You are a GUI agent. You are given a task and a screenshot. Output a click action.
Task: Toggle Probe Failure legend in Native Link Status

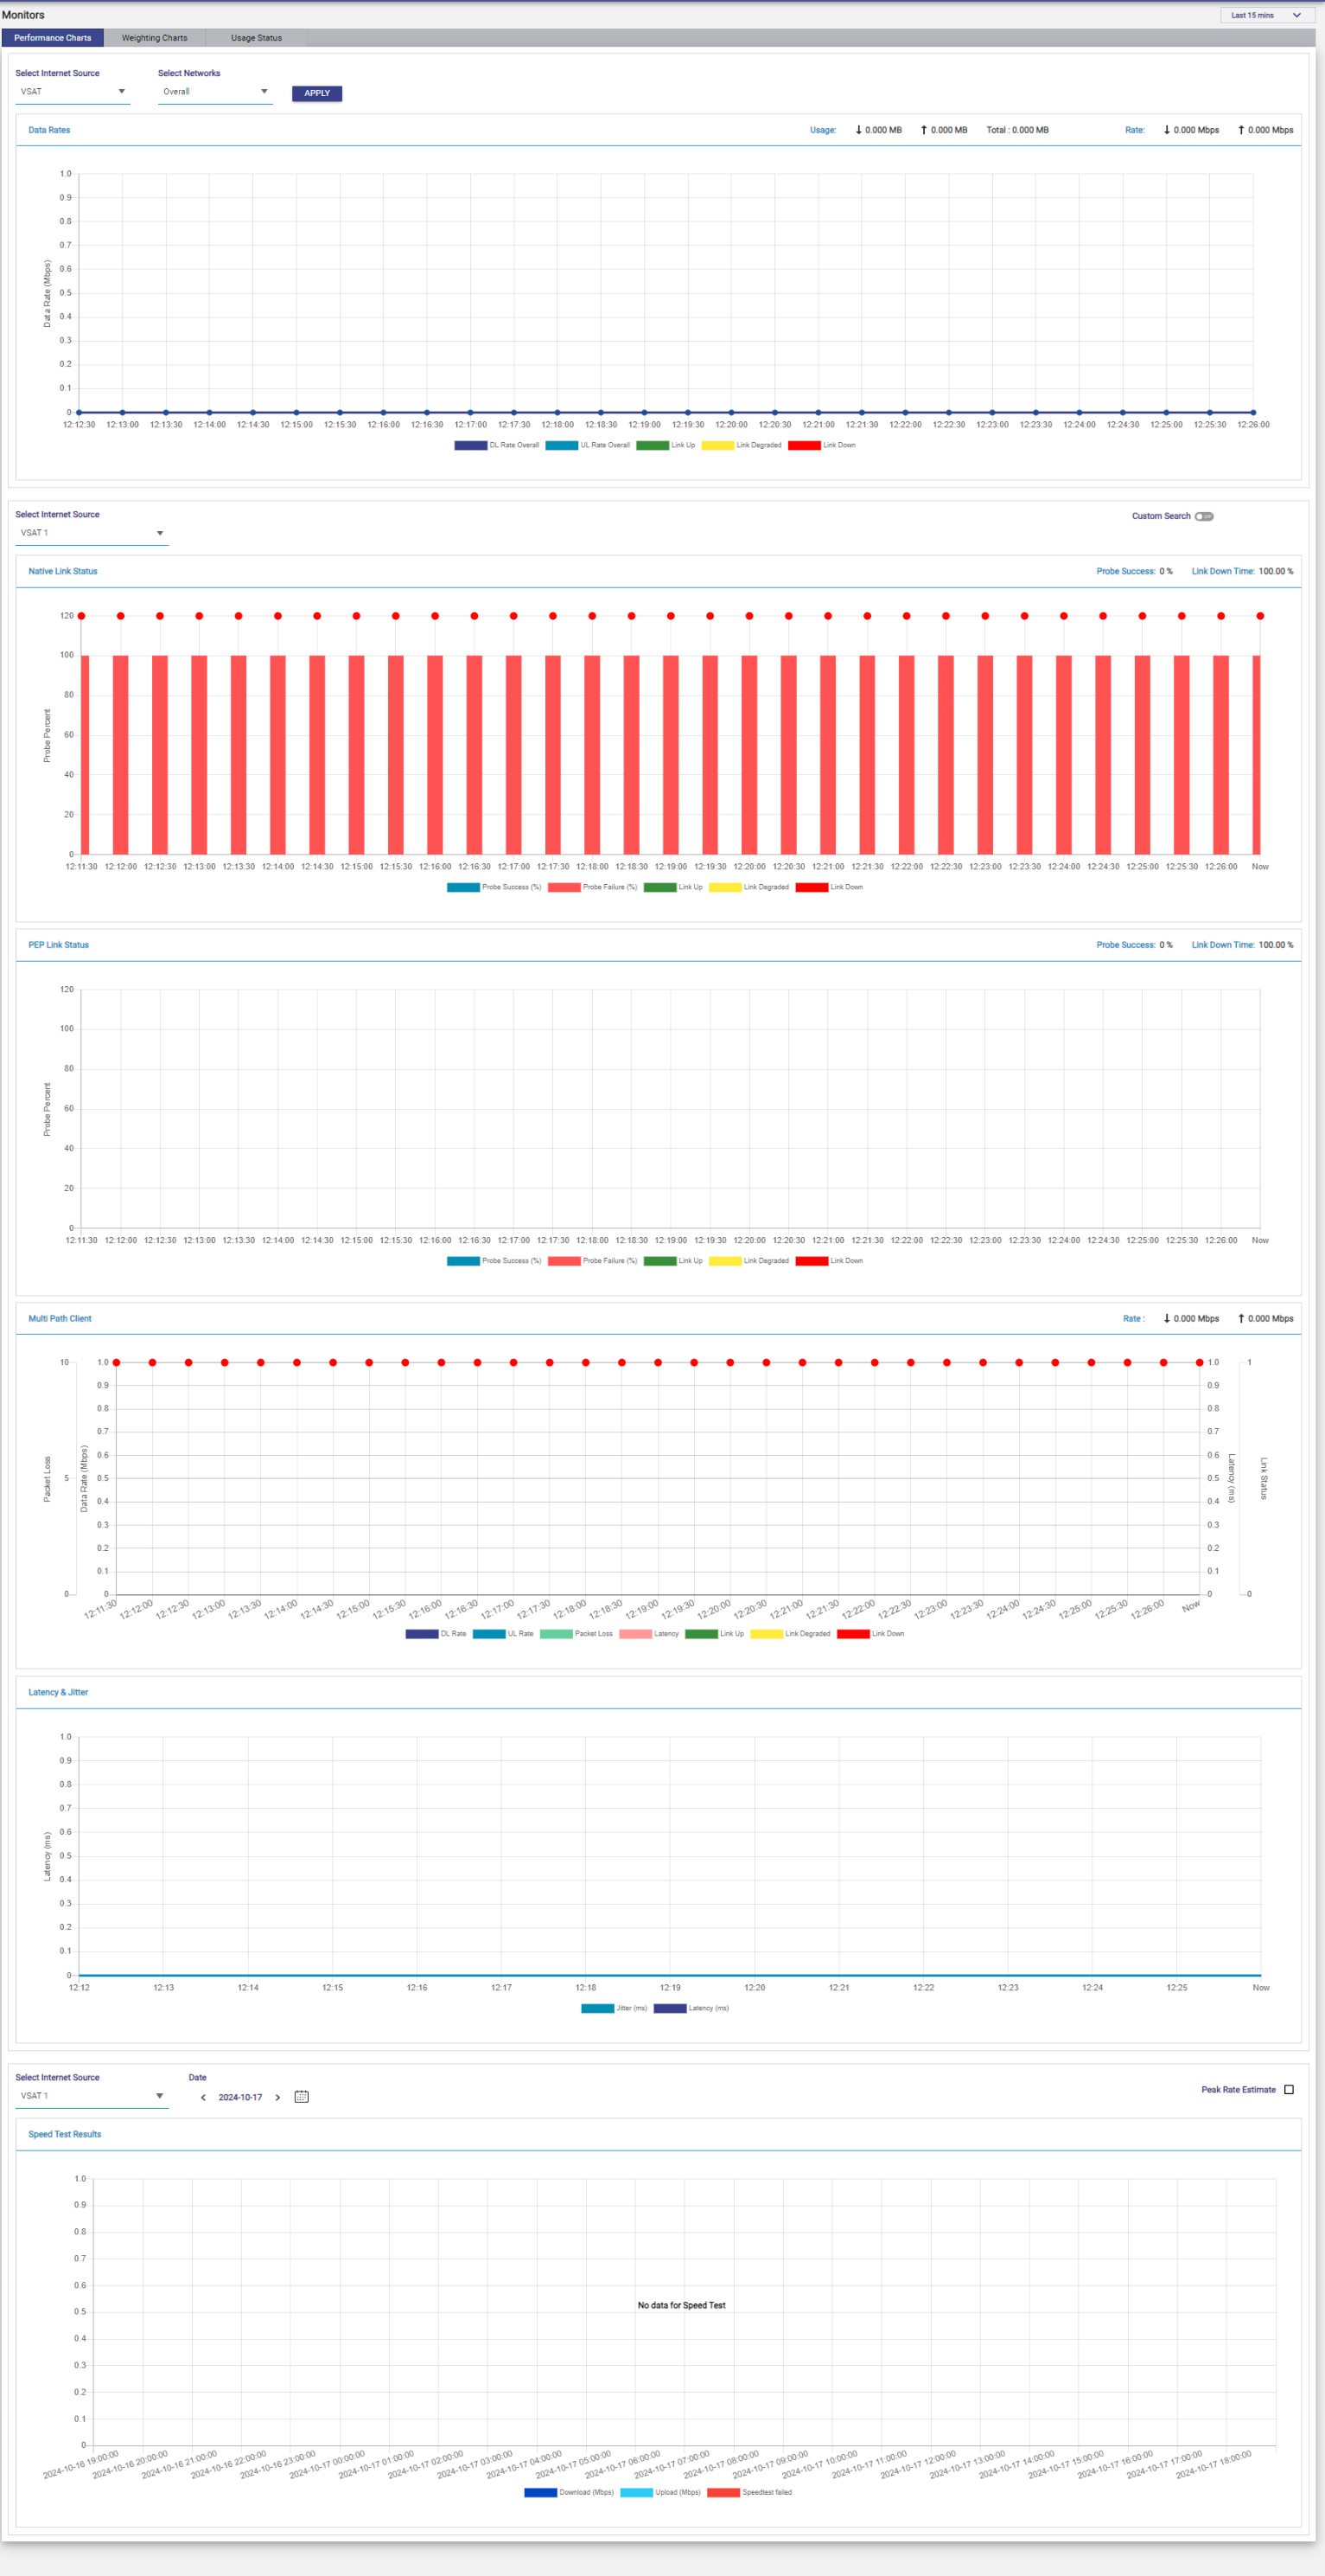[564, 888]
